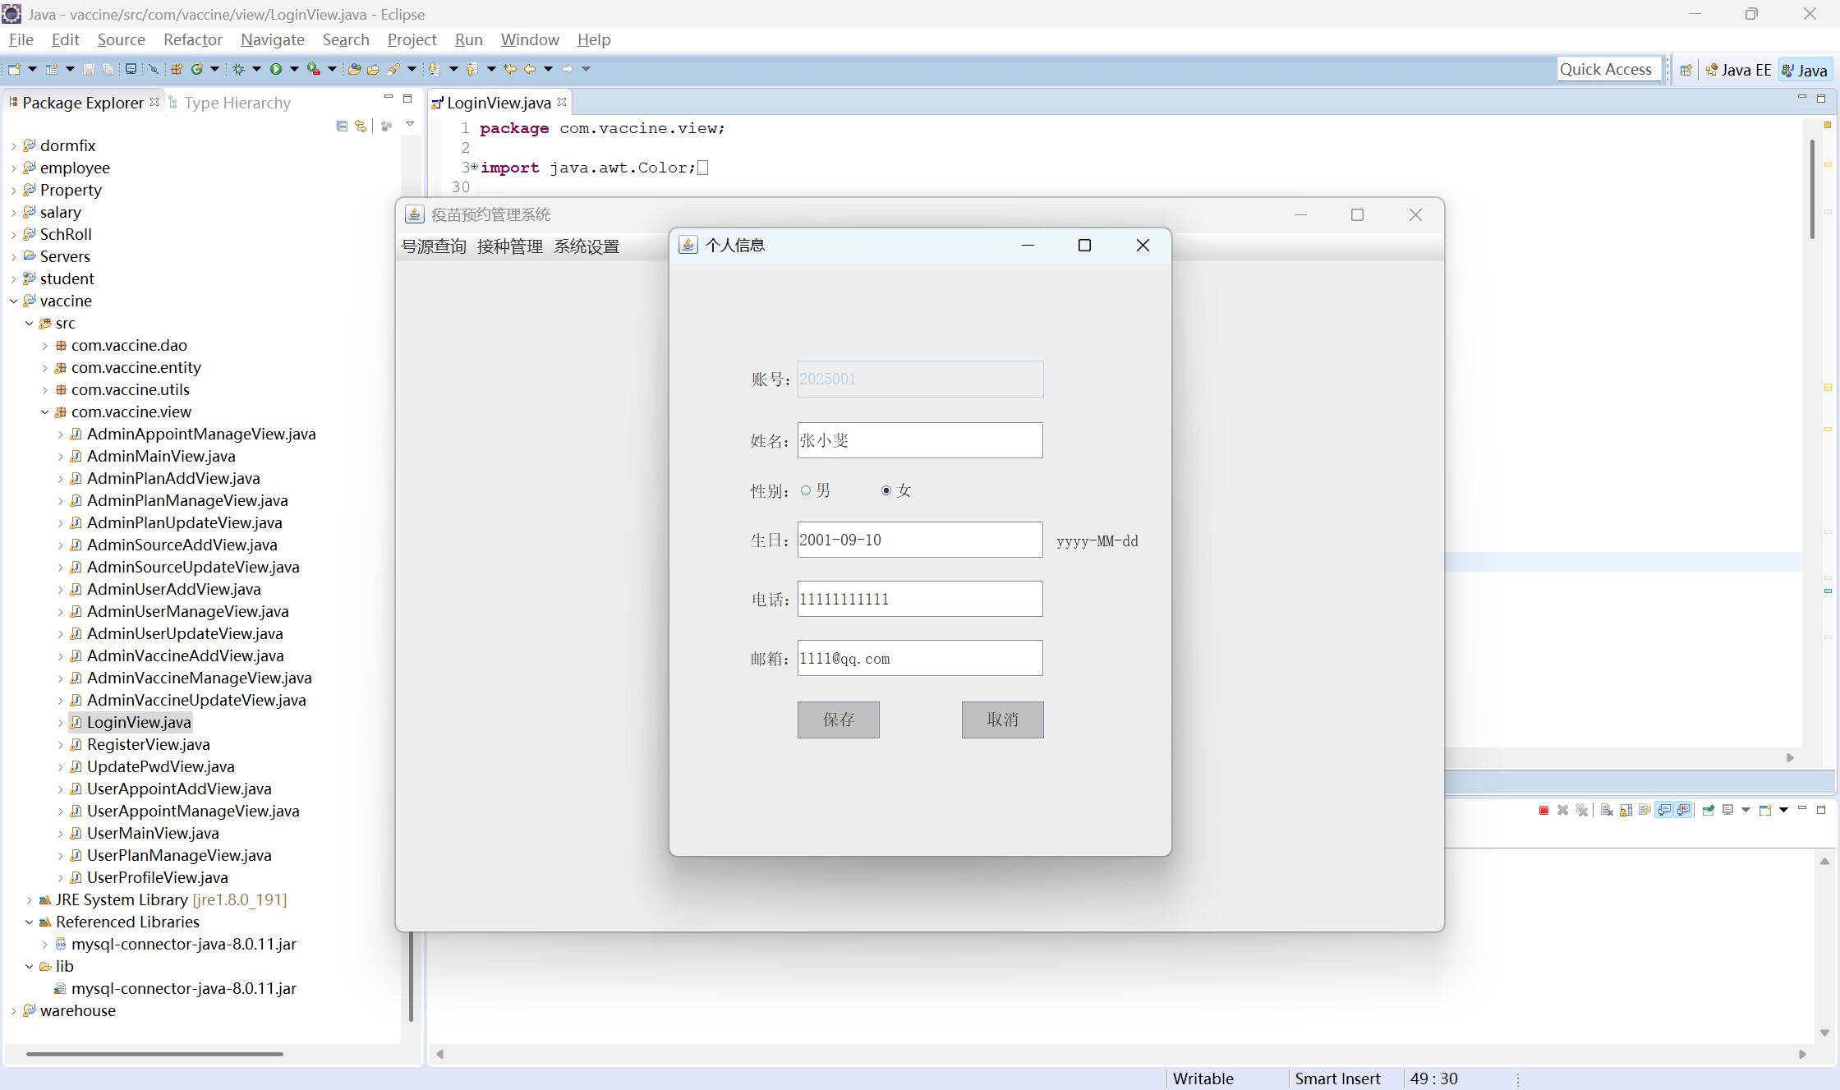Viewport: 1840px width, 1090px height.
Task: Select the 女 radio button
Action: coord(885,490)
